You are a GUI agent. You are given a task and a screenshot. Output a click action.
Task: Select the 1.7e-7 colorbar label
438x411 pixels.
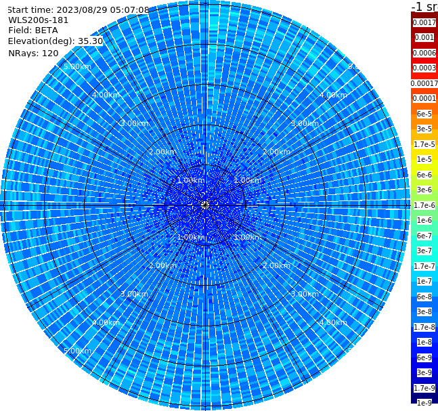424,266
